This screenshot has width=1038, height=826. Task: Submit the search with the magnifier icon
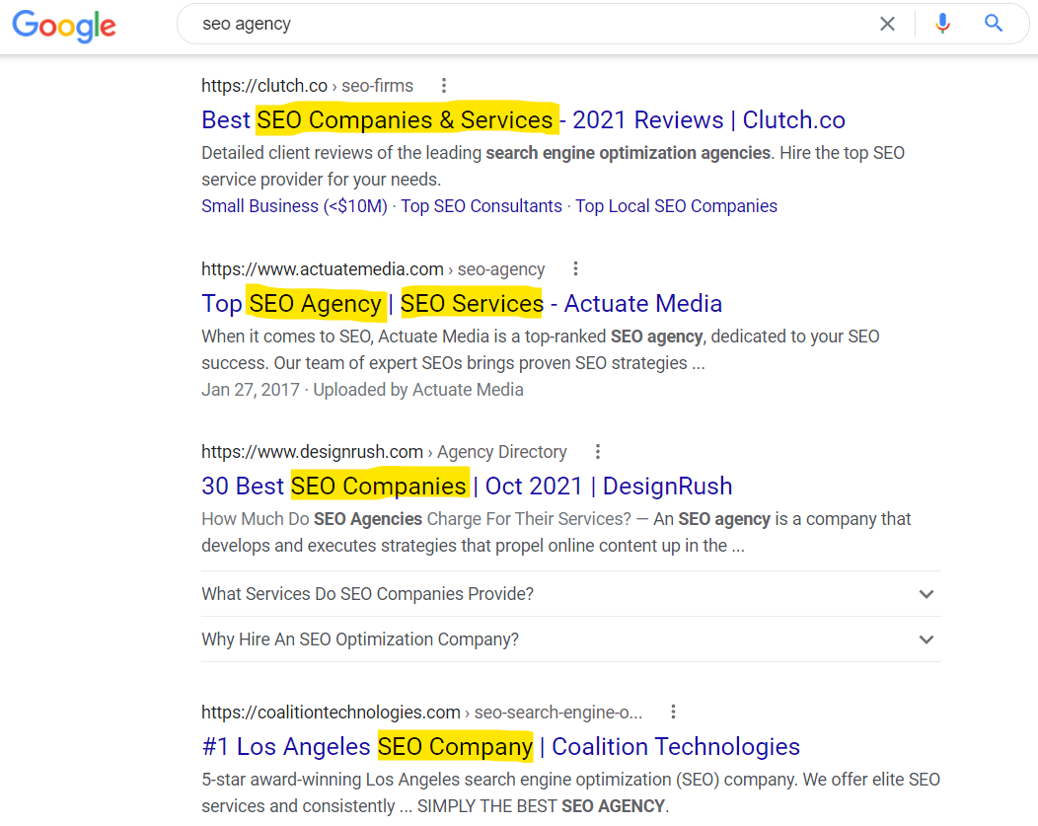(993, 24)
